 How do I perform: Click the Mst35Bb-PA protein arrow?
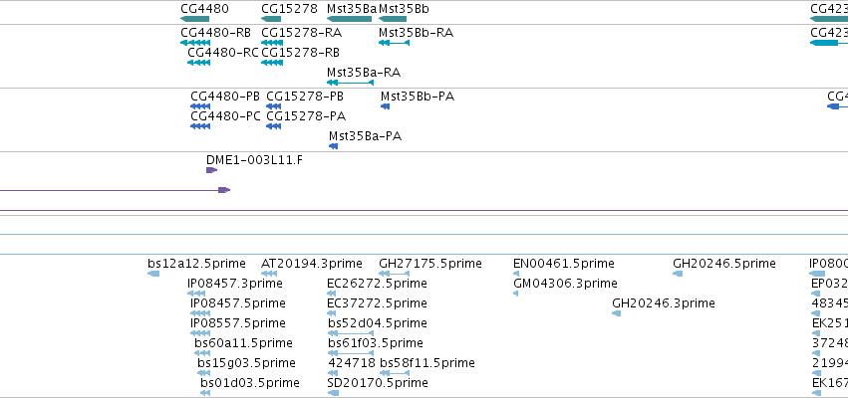click(385, 106)
